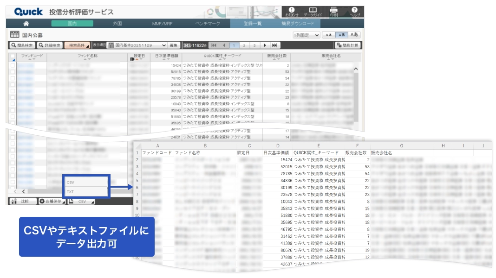Select the medium font size button
This screenshot has width=496, height=278.
(x=341, y=35)
